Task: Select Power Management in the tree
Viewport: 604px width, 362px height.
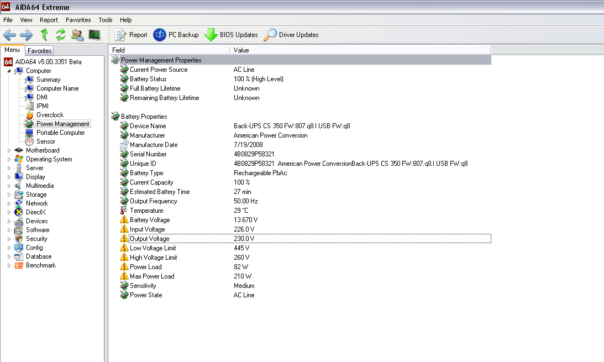Action: [x=63, y=124]
